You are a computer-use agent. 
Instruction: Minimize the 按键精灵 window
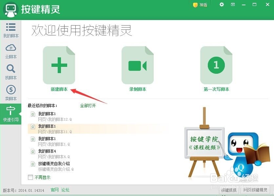click(244, 5)
